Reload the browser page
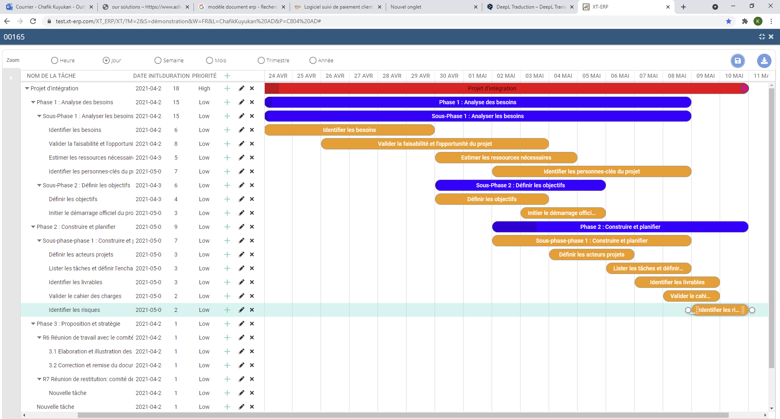 click(33, 21)
